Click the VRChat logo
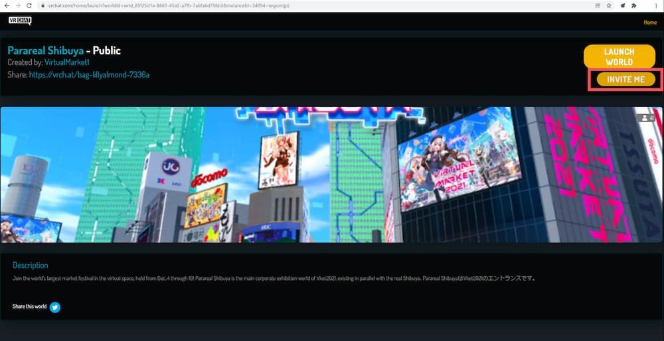The width and height of the screenshot is (664, 341). pyautogui.click(x=20, y=21)
